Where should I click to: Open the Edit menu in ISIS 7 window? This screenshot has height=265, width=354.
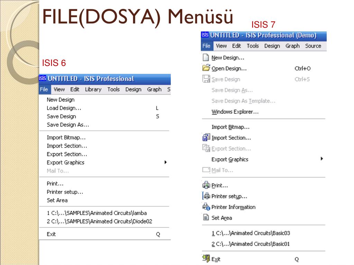click(236, 46)
